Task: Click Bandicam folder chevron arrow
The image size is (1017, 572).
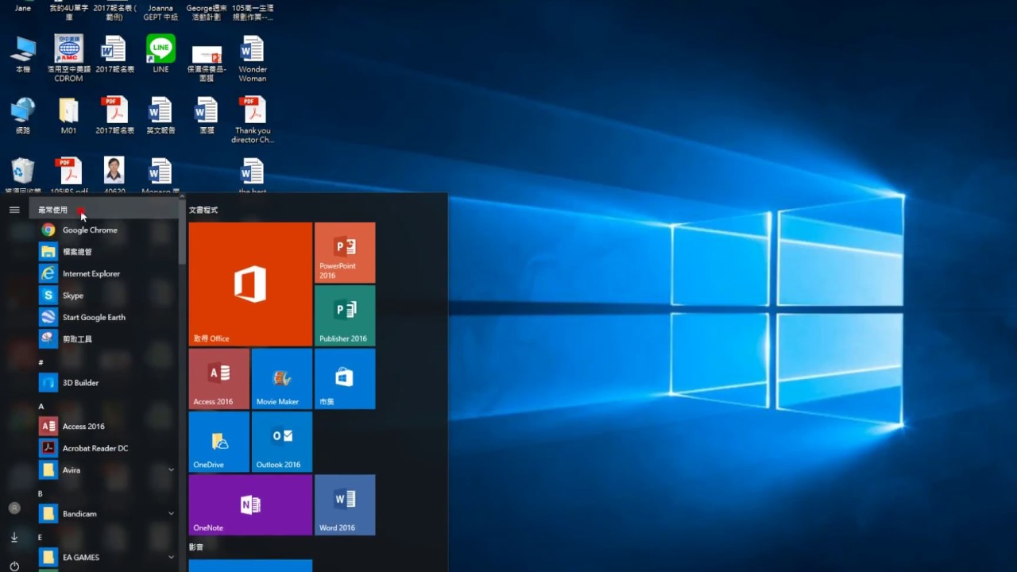Action: pyautogui.click(x=171, y=514)
